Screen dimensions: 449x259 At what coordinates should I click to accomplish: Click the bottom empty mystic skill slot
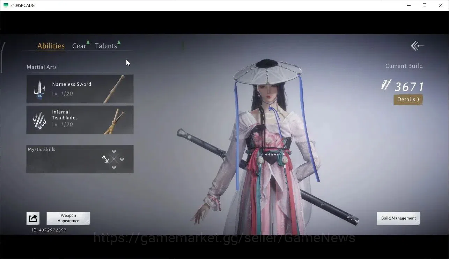point(114,167)
